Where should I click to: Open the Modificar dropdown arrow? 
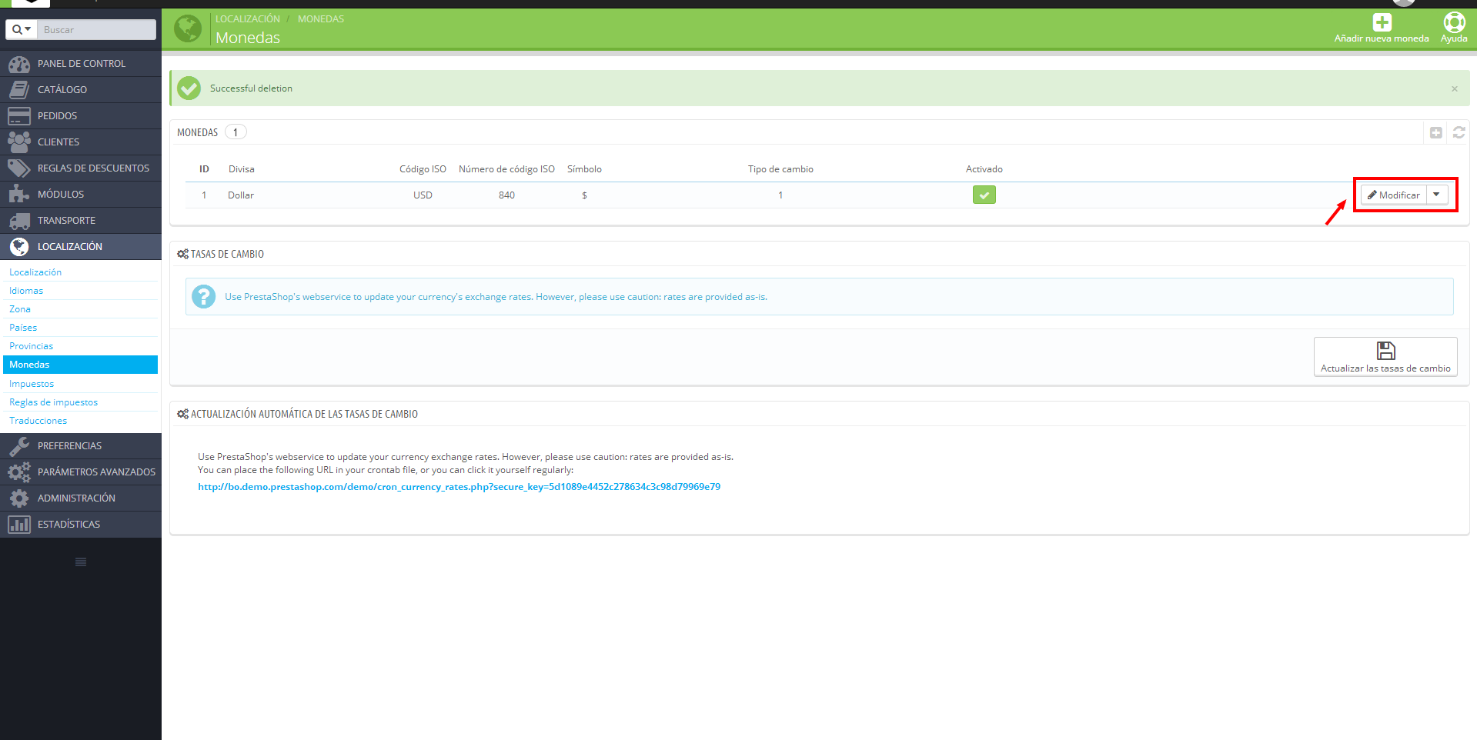coord(1436,195)
